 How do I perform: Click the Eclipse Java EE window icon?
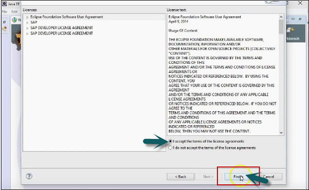[4, 4]
